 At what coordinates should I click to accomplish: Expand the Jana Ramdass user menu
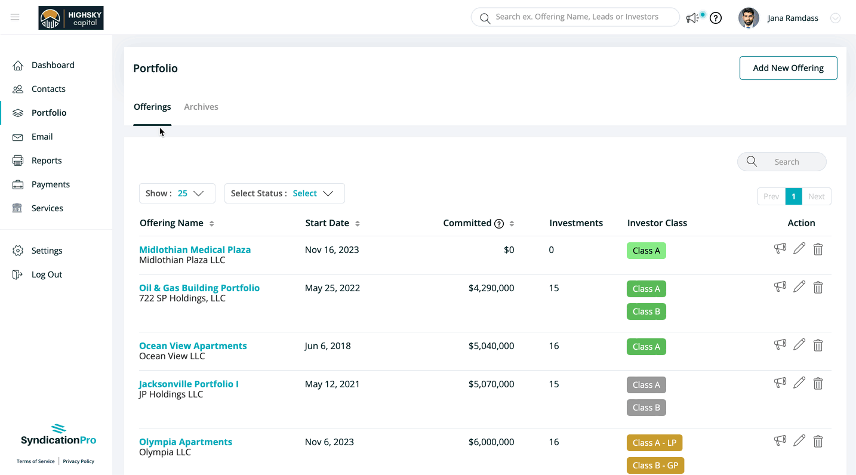point(835,18)
